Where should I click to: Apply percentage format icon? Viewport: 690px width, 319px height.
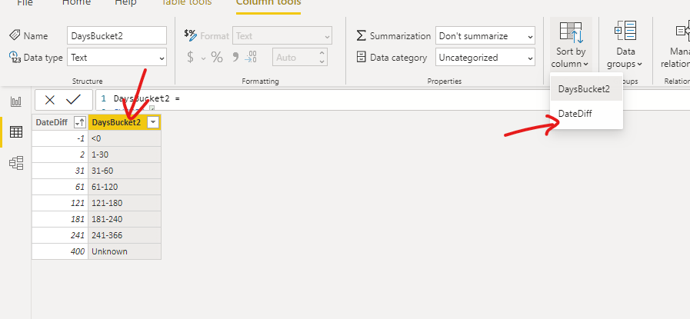coord(217,57)
